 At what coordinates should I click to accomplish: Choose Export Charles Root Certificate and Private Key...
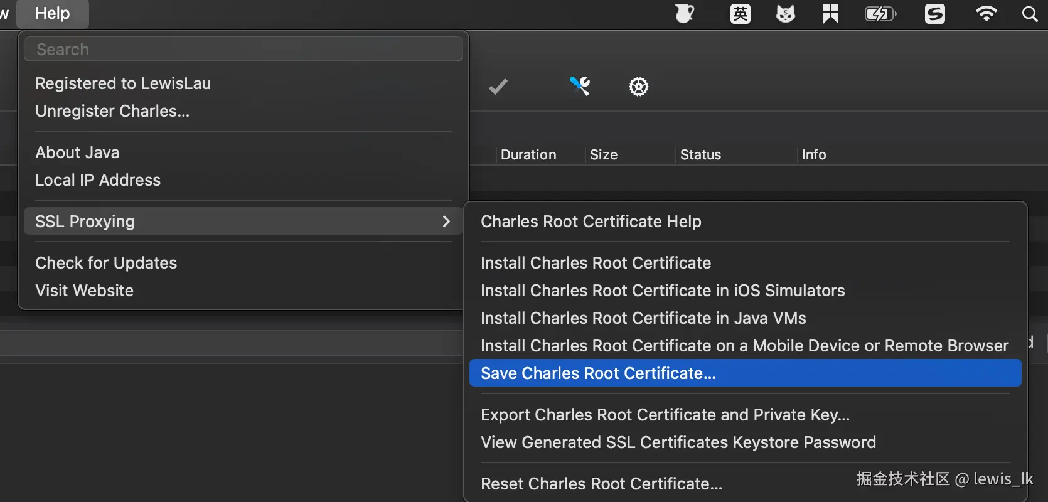click(x=746, y=415)
